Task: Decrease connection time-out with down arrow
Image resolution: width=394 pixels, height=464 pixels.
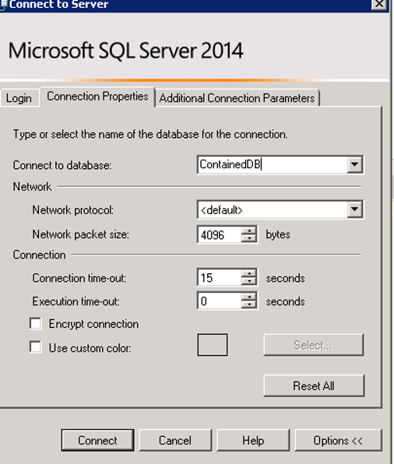Action: [x=249, y=281]
